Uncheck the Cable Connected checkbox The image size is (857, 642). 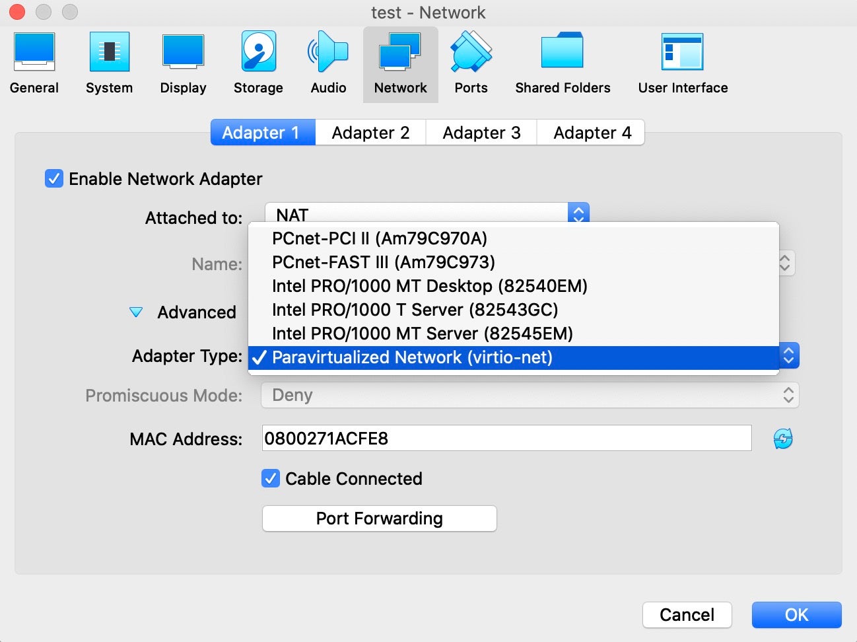click(x=271, y=479)
